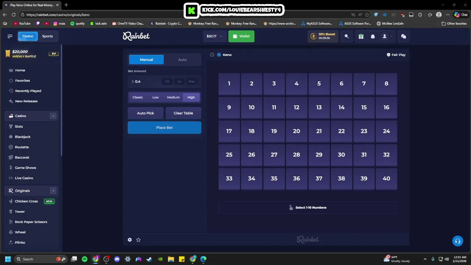Open Rock Paper Scissors game
The image size is (471, 265).
tap(31, 222)
